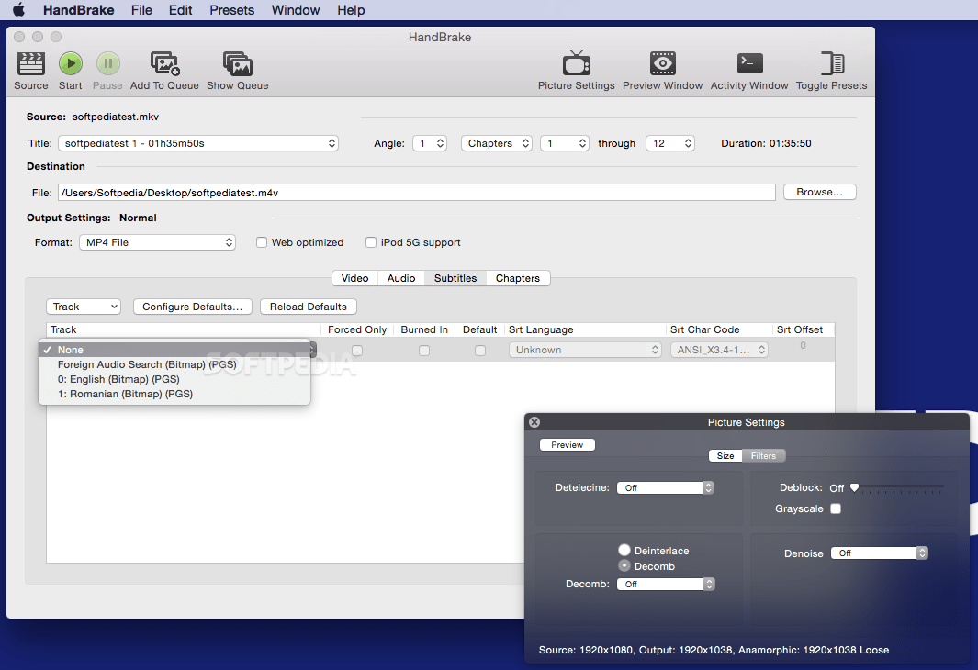Select the Decomb radio button
This screenshot has height=670, width=978.
(624, 566)
